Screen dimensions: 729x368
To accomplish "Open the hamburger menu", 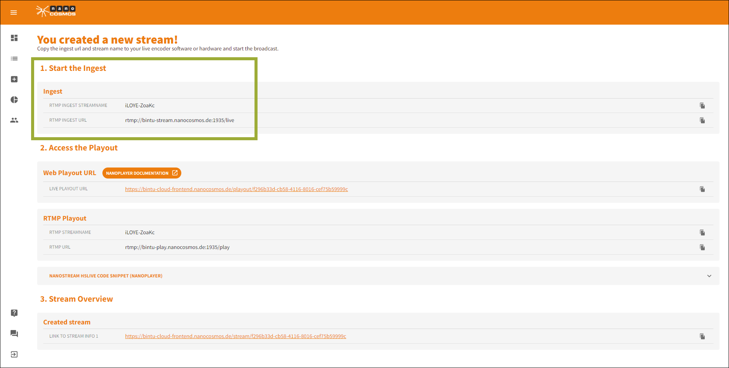I will [14, 13].
